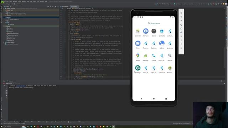Click the red Stop button in the Run panel

pos(4,84)
